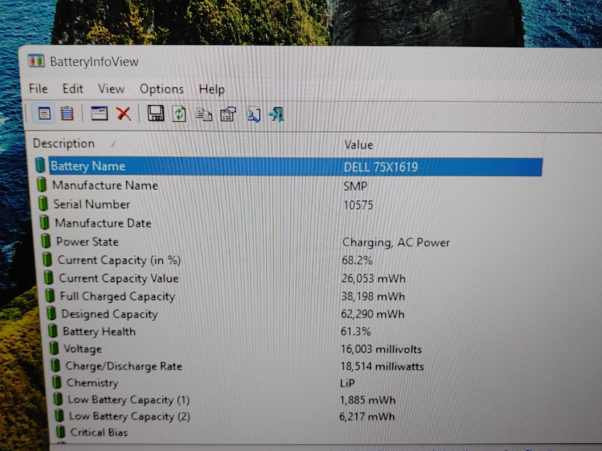Open the File menu
The width and height of the screenshot is (602, 451).
[38, 89]
